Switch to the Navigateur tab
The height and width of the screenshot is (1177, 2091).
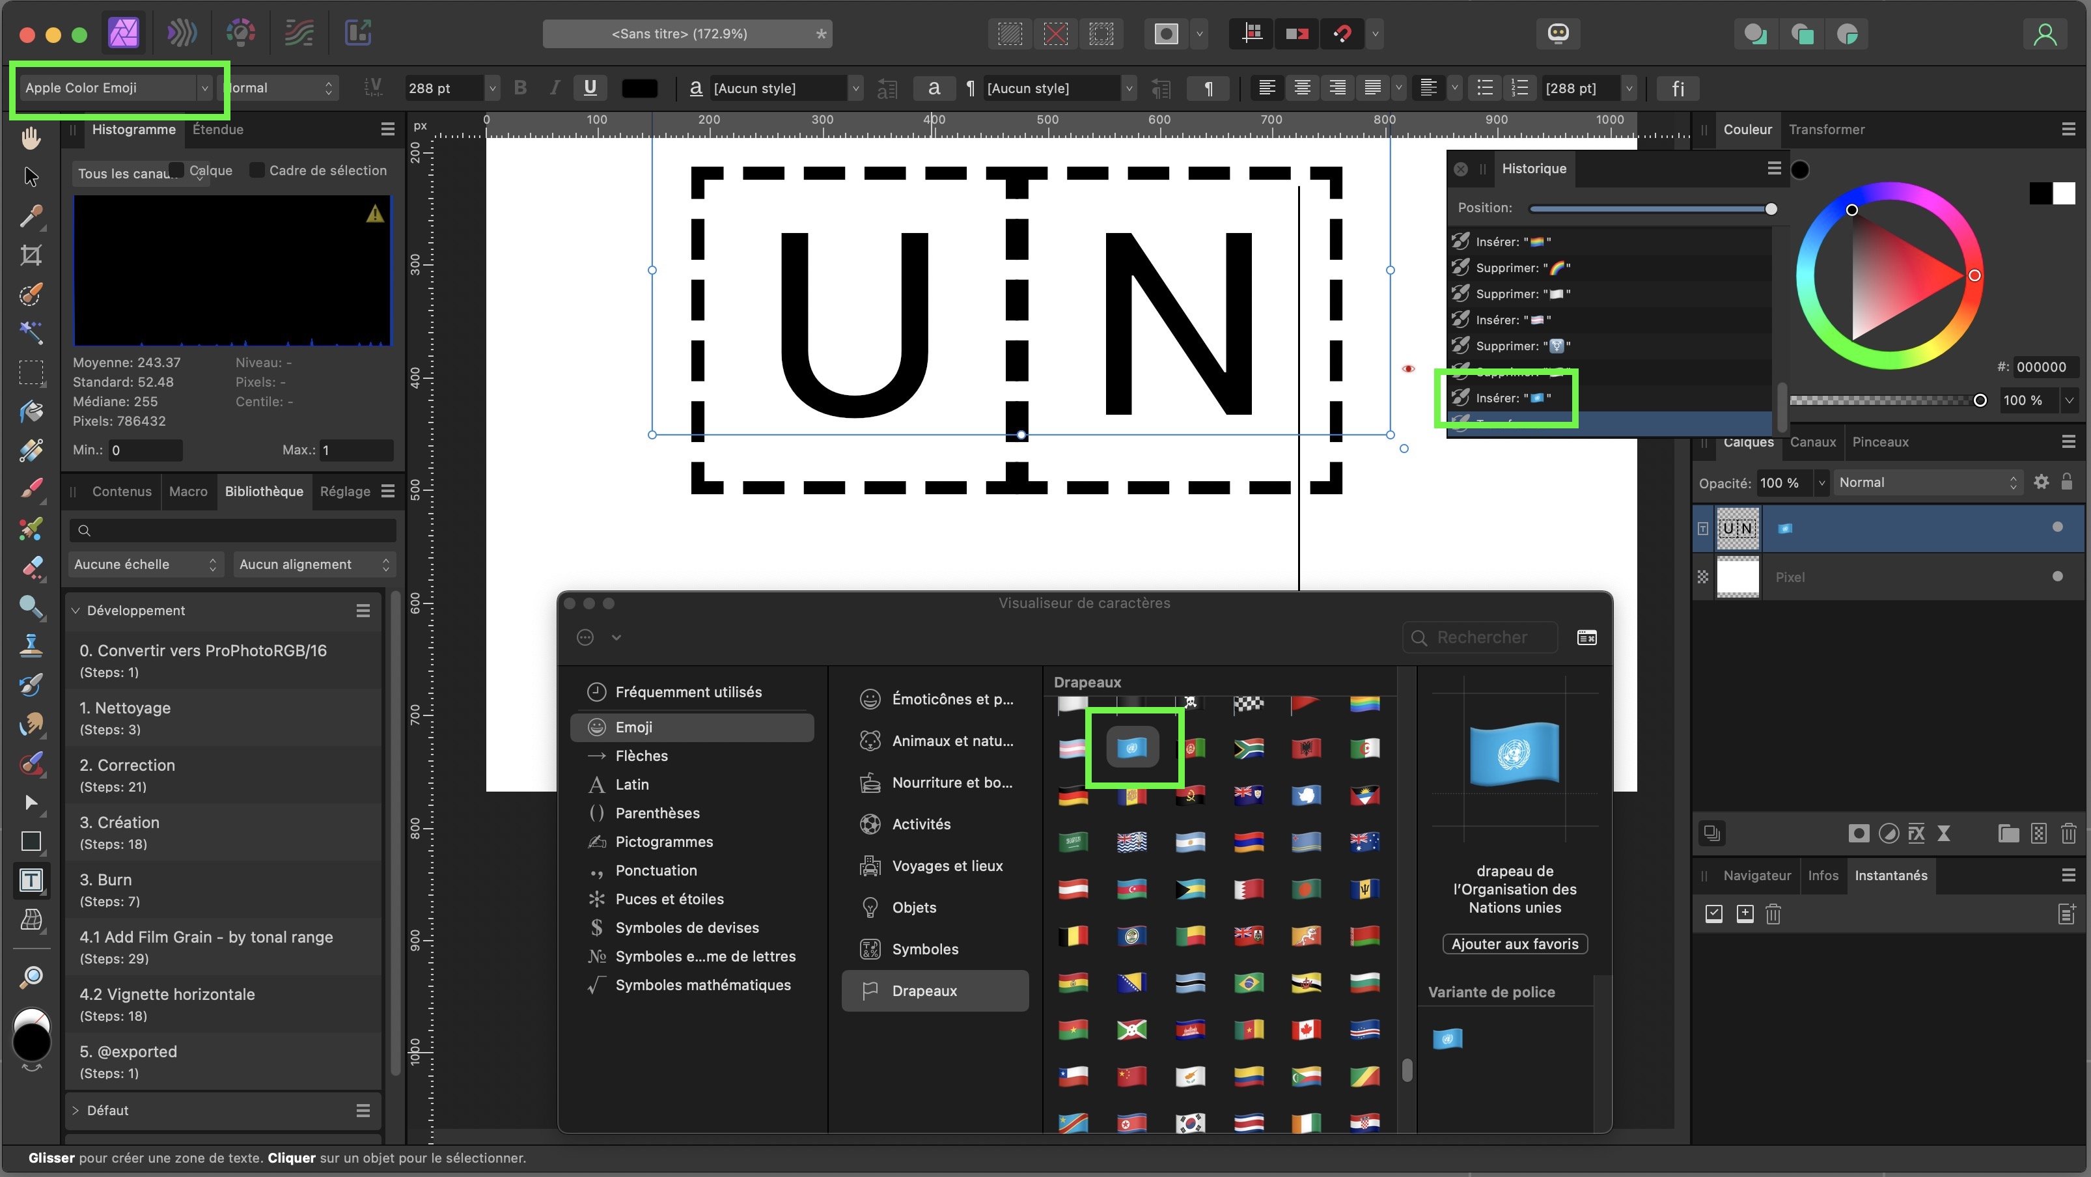[1756, 875]
